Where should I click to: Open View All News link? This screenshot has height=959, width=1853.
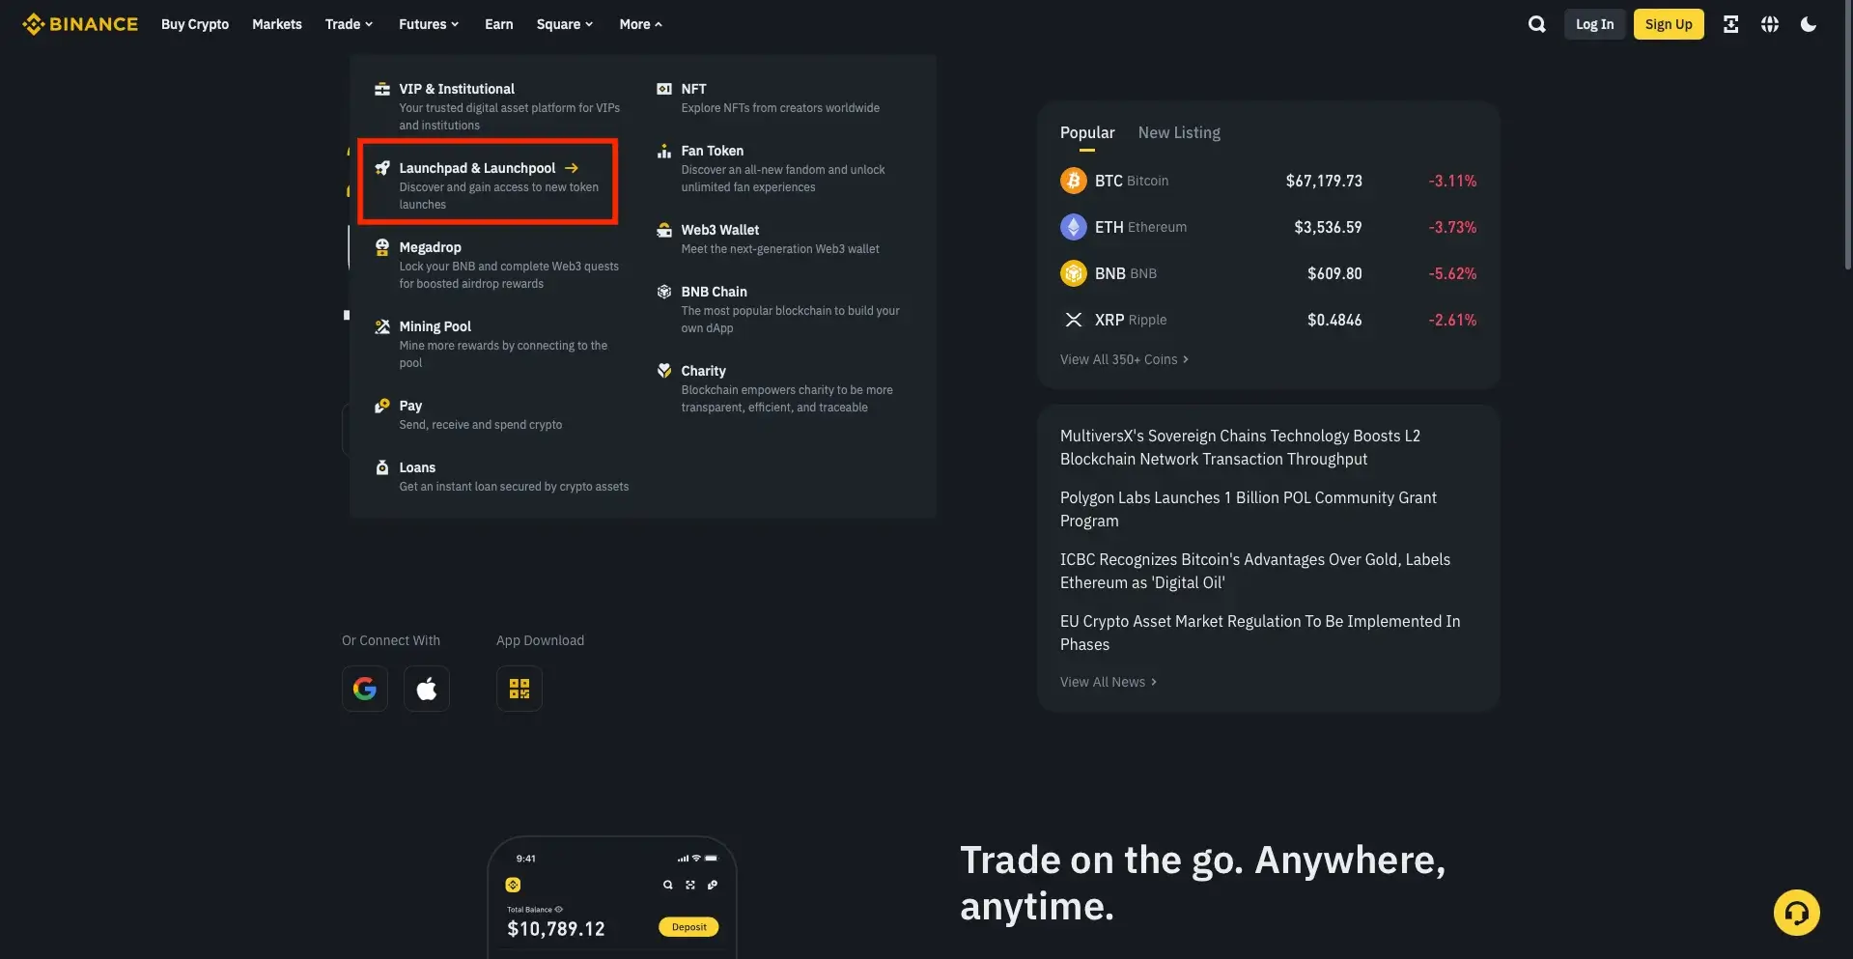tap(1109, 682)
